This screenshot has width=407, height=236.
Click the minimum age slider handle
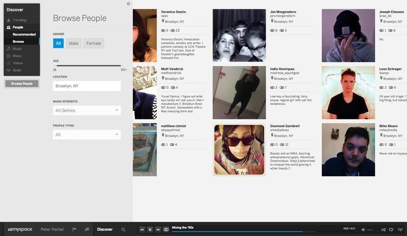55,65
